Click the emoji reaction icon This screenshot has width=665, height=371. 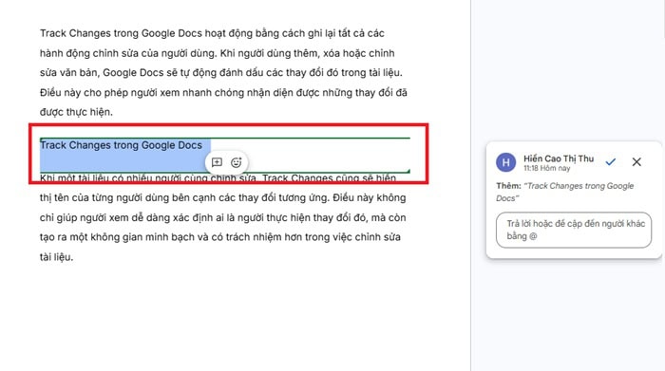(x=237, y=162)
